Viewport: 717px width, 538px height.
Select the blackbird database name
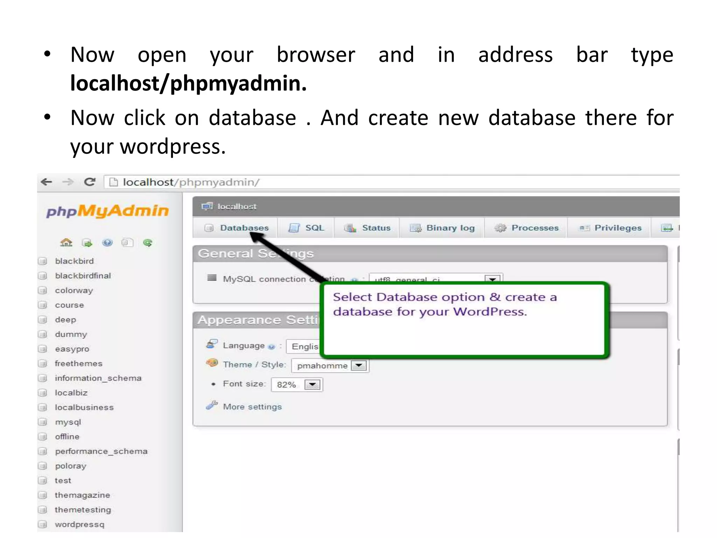tap(75, 261)
